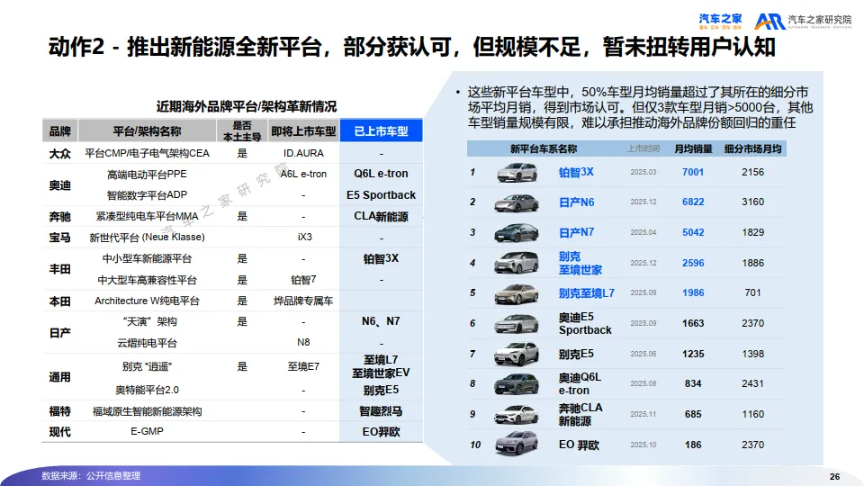Click the E-GMP platform name

147,431
